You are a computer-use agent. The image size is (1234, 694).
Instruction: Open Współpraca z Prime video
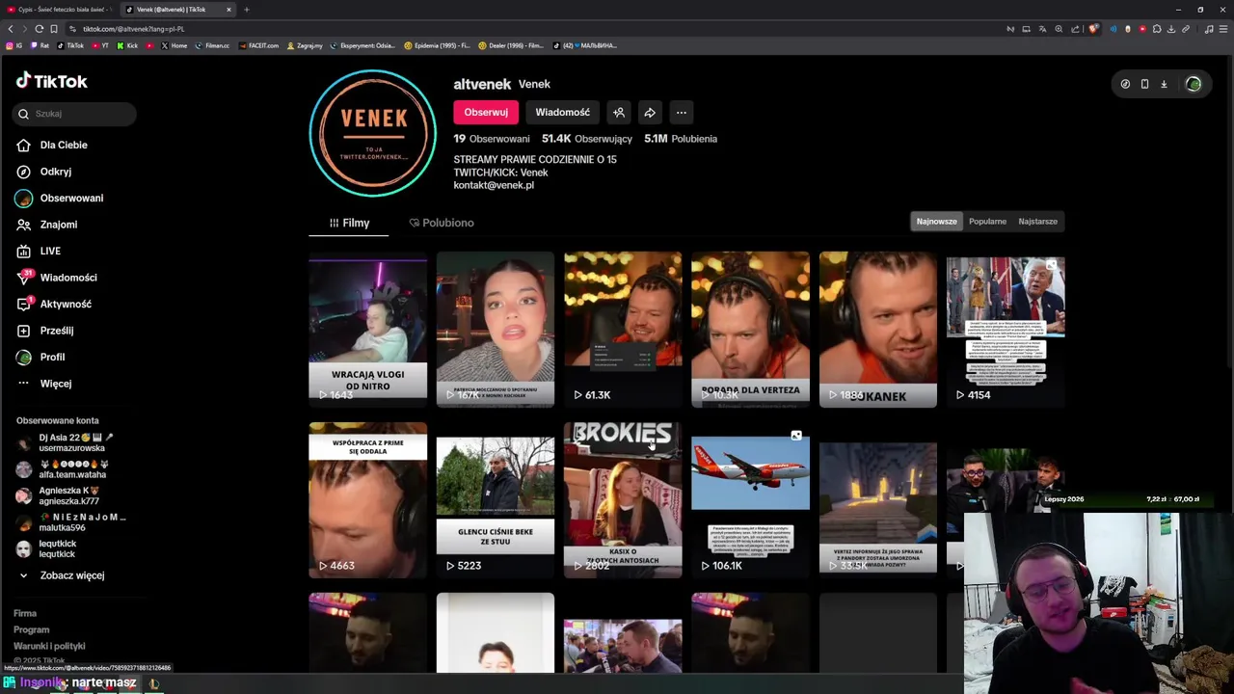368,500
